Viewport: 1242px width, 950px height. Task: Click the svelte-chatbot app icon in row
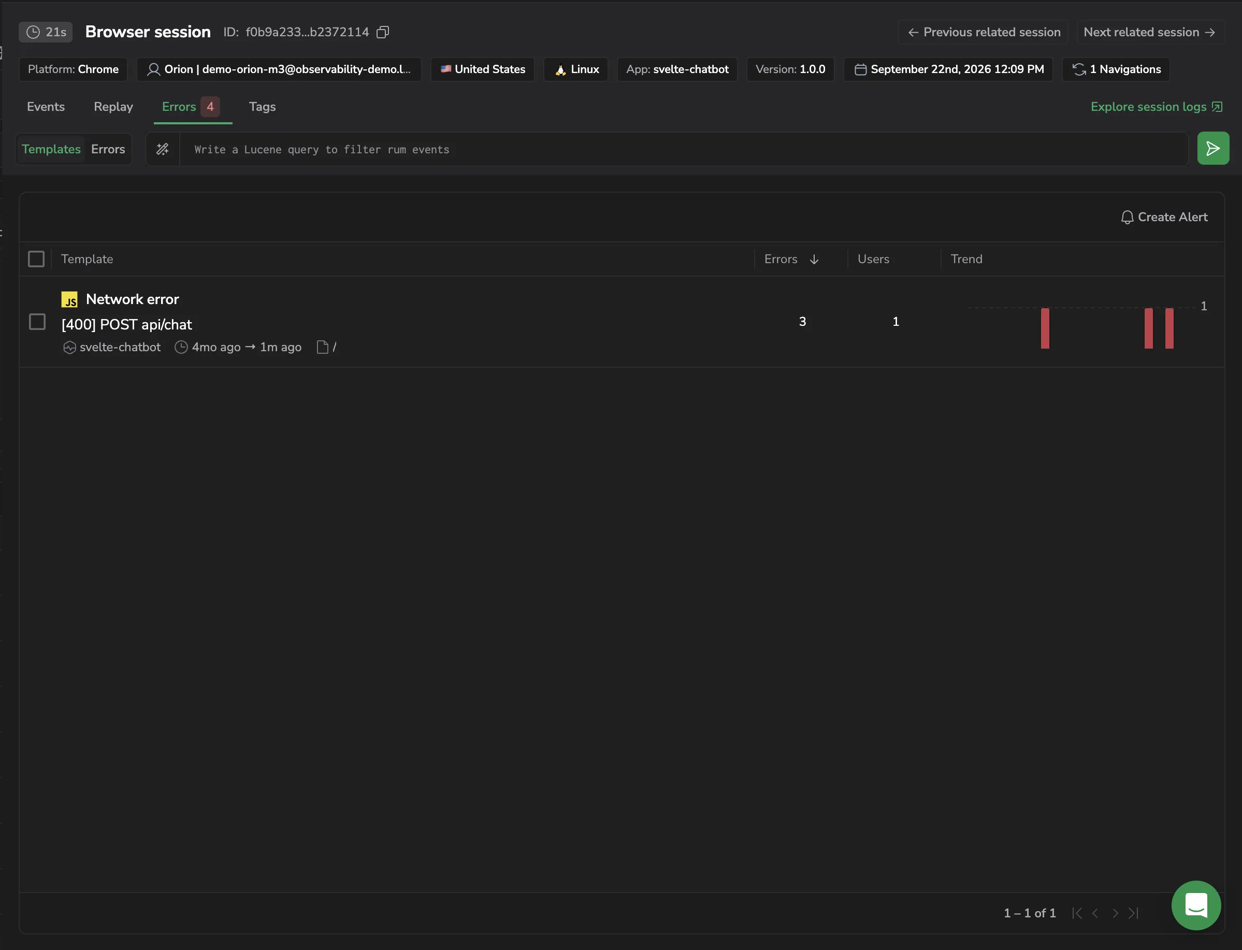coord(69,348)
